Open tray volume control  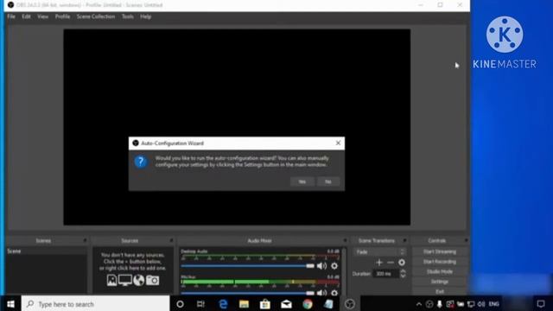point(481,304)
